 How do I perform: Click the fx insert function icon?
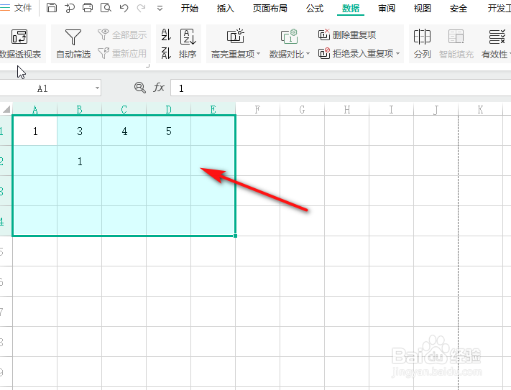159,87
